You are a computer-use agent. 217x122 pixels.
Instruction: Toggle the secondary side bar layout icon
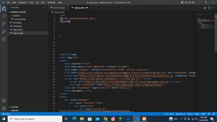point(190,2)
